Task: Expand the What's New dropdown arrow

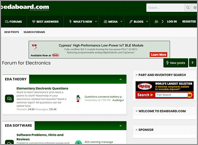Action: click(x=96, y=22)
